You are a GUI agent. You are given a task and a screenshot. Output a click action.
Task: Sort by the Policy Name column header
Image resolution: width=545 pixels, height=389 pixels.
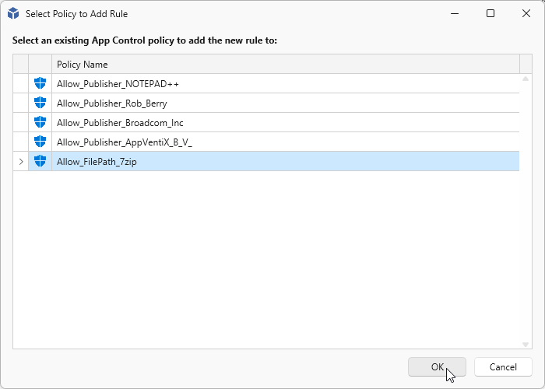click(x=285, y=64)
